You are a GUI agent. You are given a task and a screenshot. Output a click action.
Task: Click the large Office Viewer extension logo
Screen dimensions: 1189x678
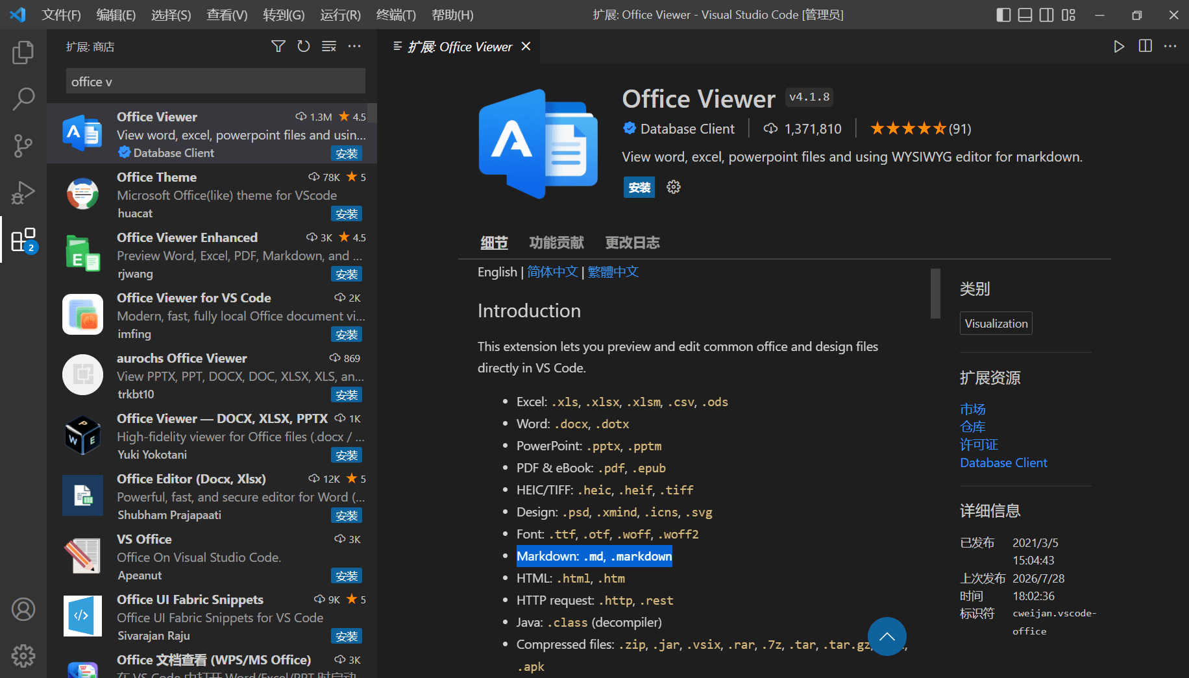point(538,143)
